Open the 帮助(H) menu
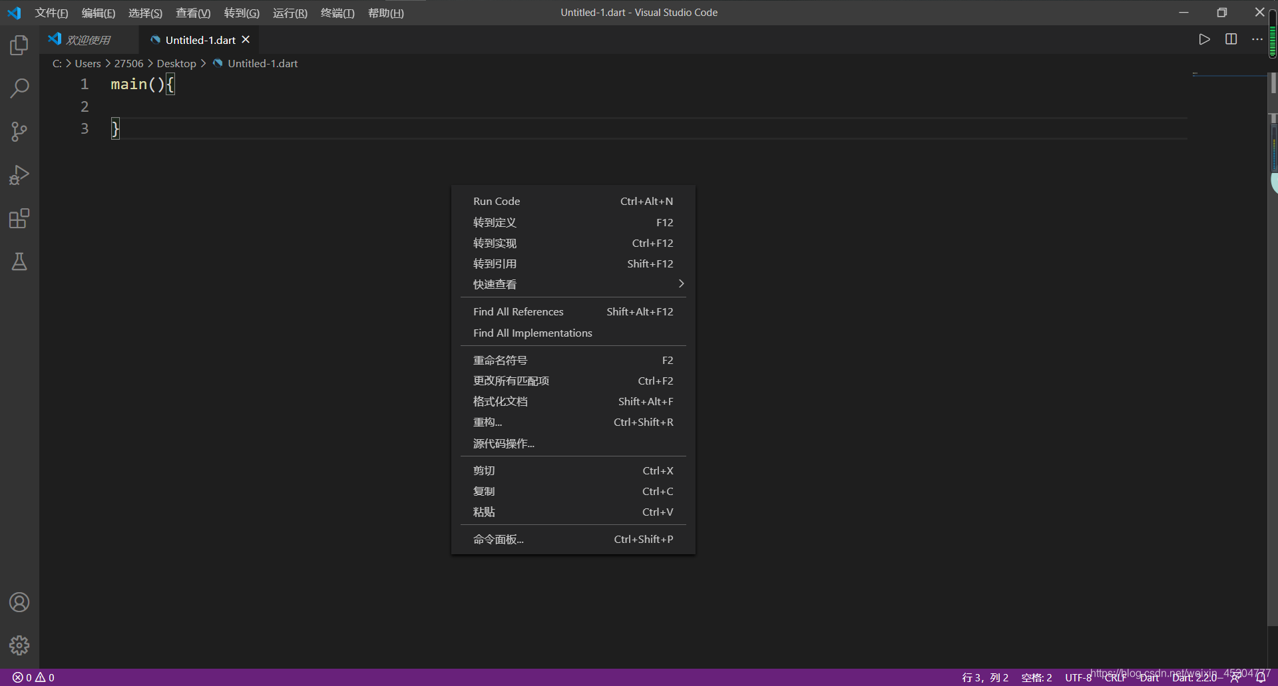The width and height of the screenshot is (1278, 686). (386, 13)
